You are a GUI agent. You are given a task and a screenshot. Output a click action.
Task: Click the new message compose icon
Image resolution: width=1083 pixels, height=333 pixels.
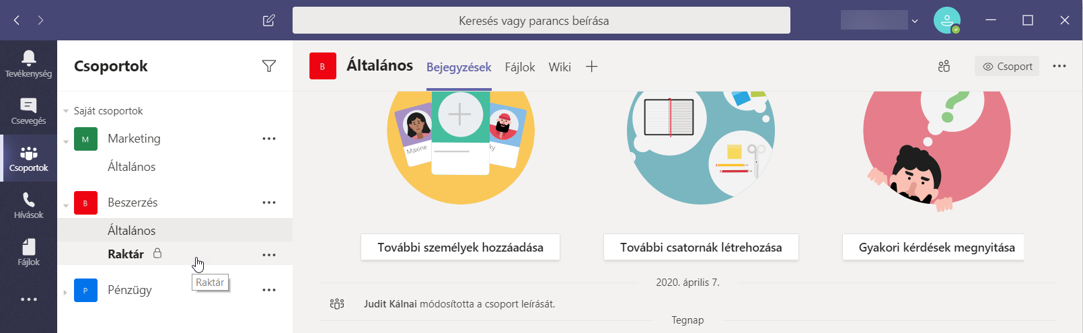point(269,20)
